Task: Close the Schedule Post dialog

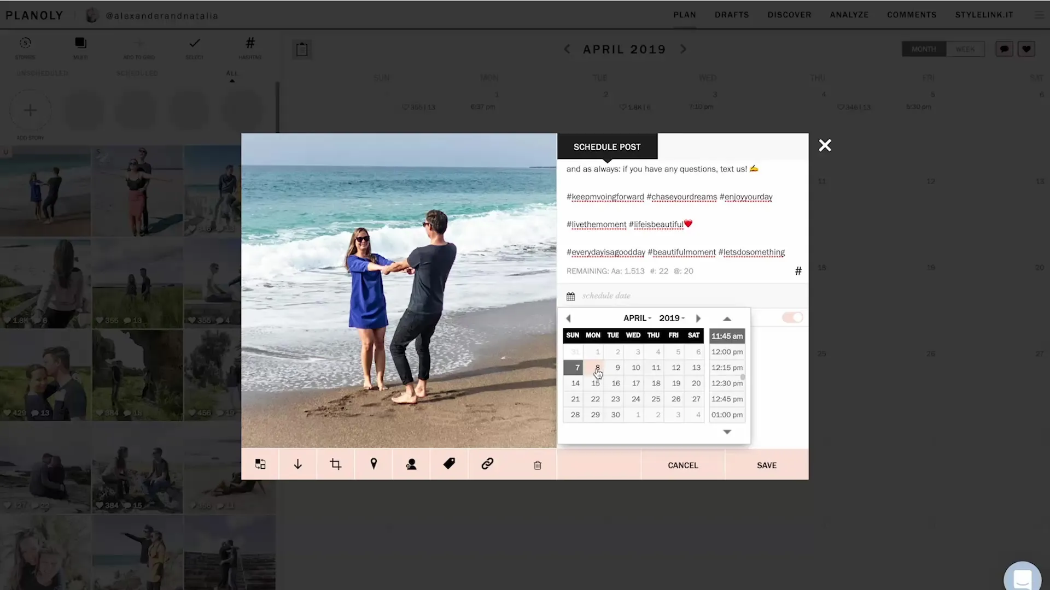Action: pos(825,145)
